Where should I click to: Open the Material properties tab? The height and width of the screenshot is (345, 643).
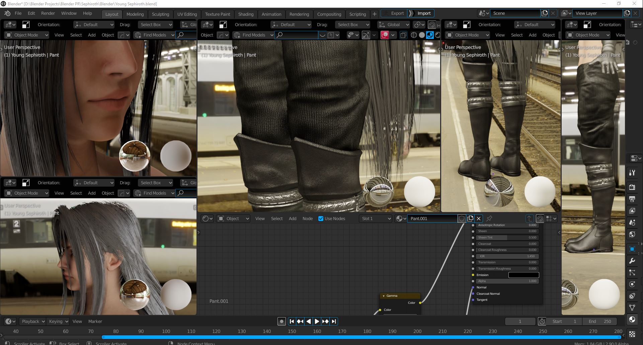coord(632,319)
